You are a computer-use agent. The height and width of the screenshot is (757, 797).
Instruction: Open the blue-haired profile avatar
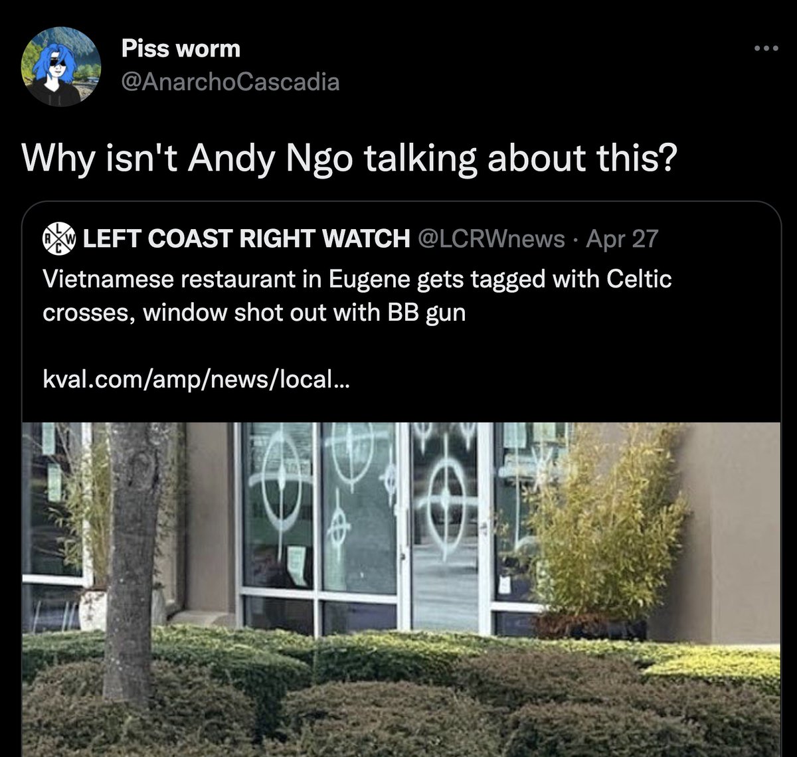(x=61, y=66)
